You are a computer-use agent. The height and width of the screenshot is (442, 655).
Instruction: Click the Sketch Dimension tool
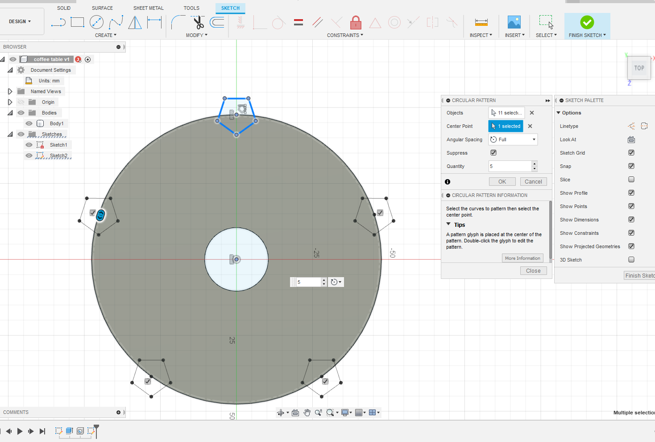click(x=154, y=22)
